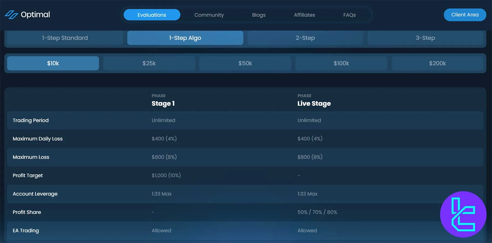Pick the $100k account size
Viewport: 492px width, 243px height.
(x=341, y=63)
